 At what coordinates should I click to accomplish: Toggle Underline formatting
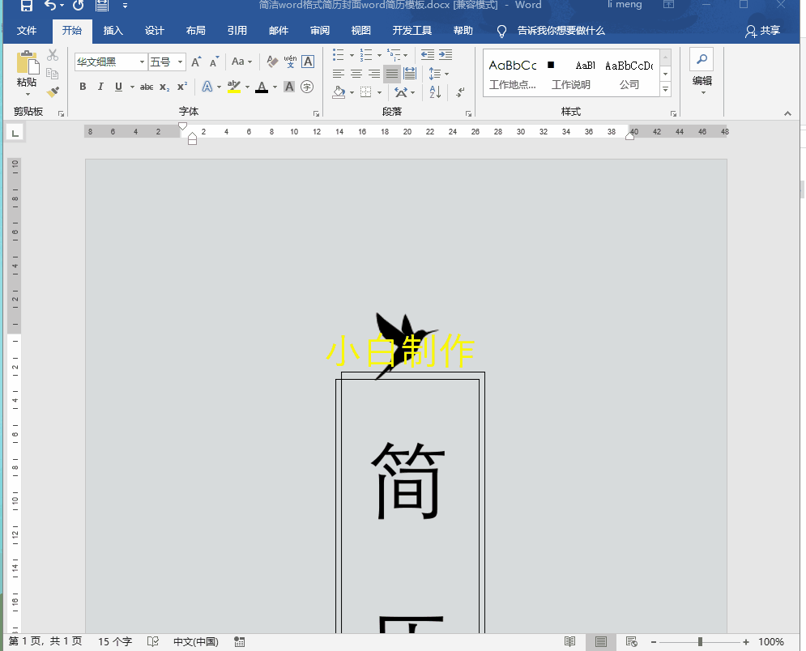tap(118, 87)
